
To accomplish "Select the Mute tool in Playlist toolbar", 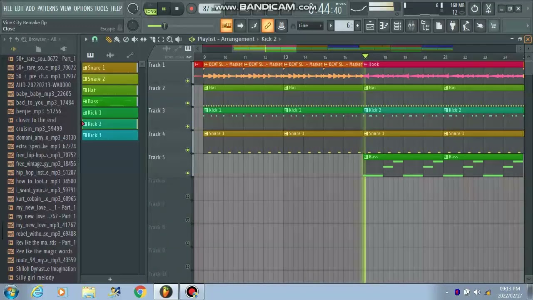I will pos(134,39).
